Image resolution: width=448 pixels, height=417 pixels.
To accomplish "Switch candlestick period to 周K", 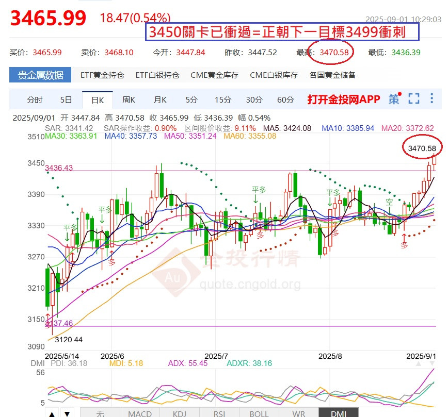I will 129,99.
